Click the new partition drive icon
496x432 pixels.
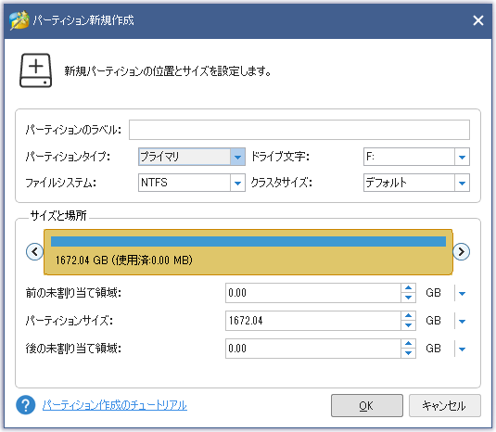tap(36, 70)
